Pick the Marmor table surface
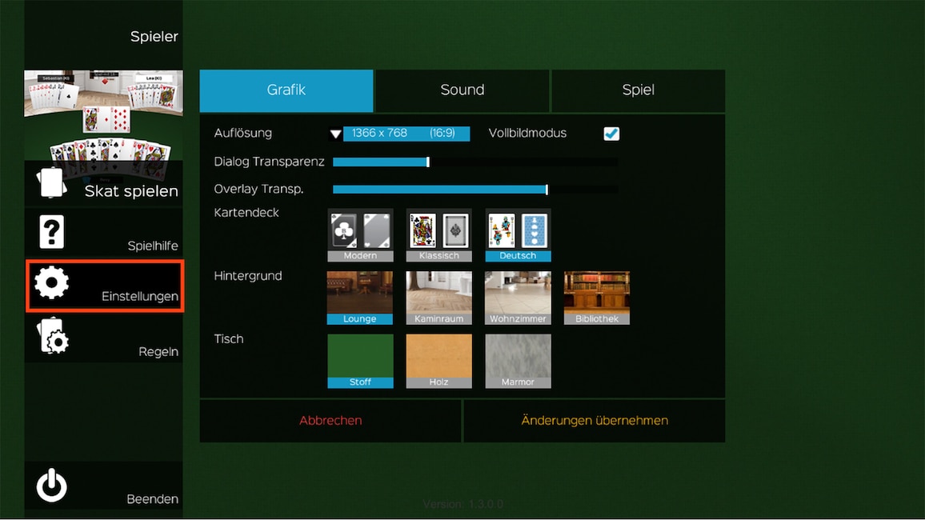The height and width of the screenshot is (520, 925). pos(518,361)
